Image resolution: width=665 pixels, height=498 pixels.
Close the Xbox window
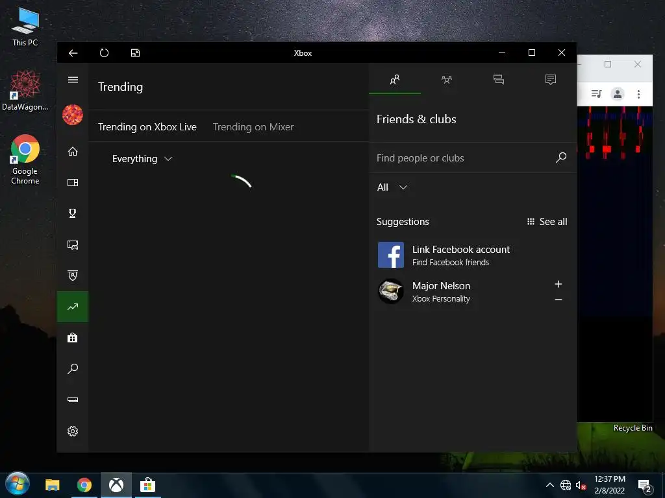562,53
